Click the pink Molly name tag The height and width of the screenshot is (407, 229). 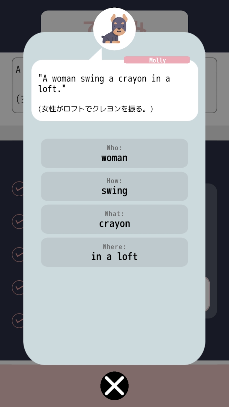[x=157, y=60]
